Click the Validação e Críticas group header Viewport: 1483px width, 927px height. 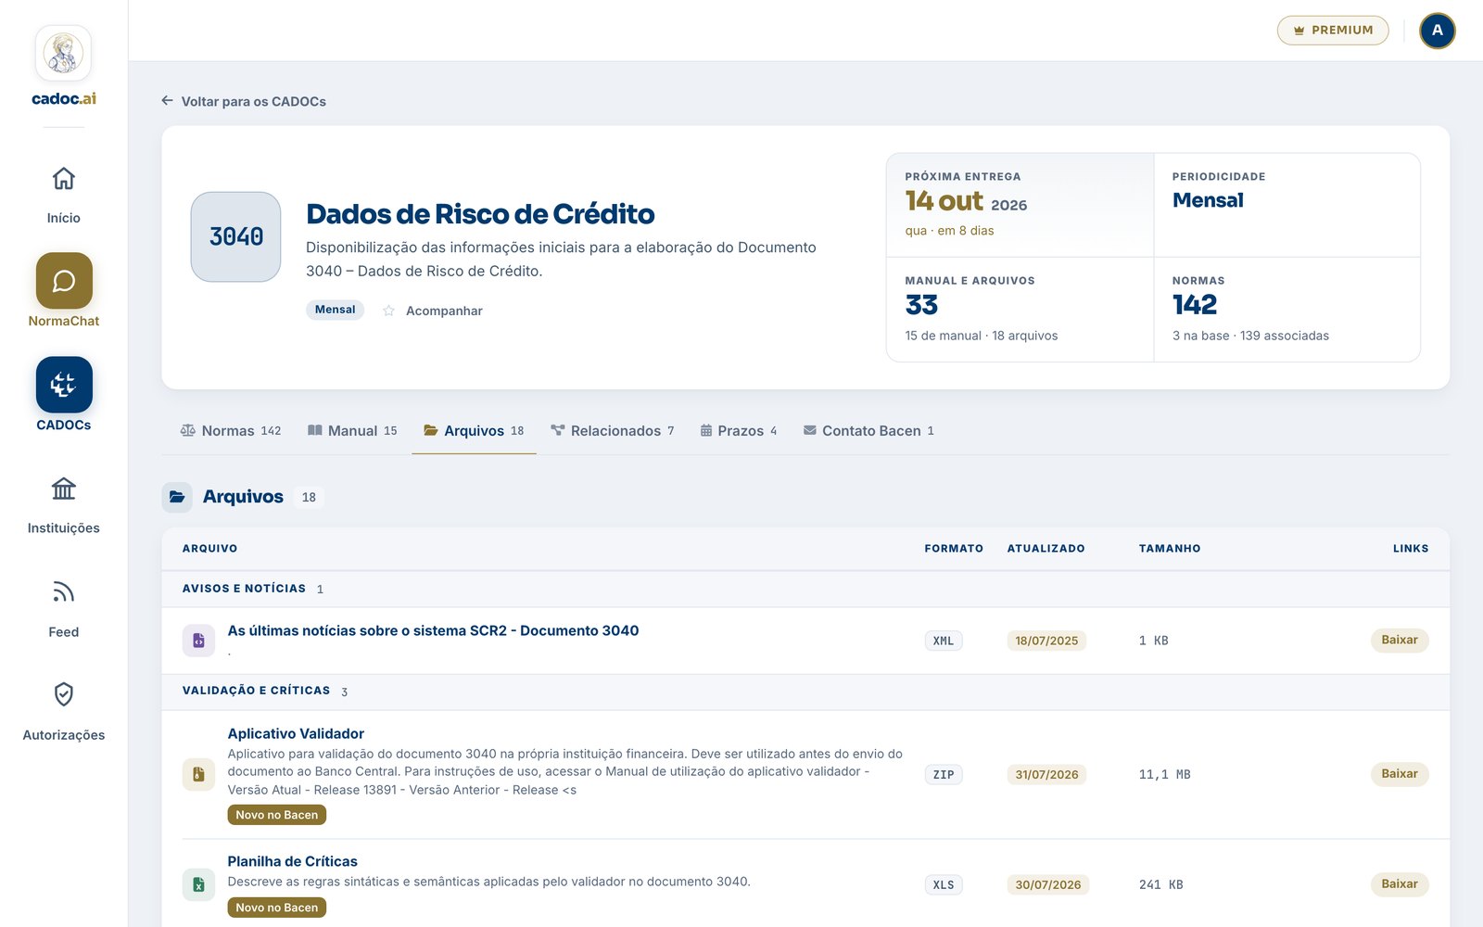pos(805,691)
